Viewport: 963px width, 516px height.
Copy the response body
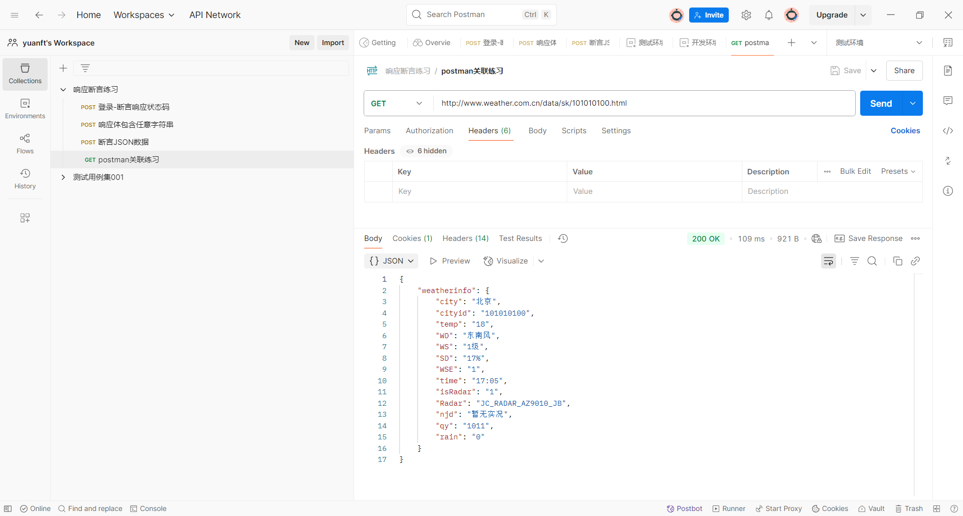(x=898, y=261)
